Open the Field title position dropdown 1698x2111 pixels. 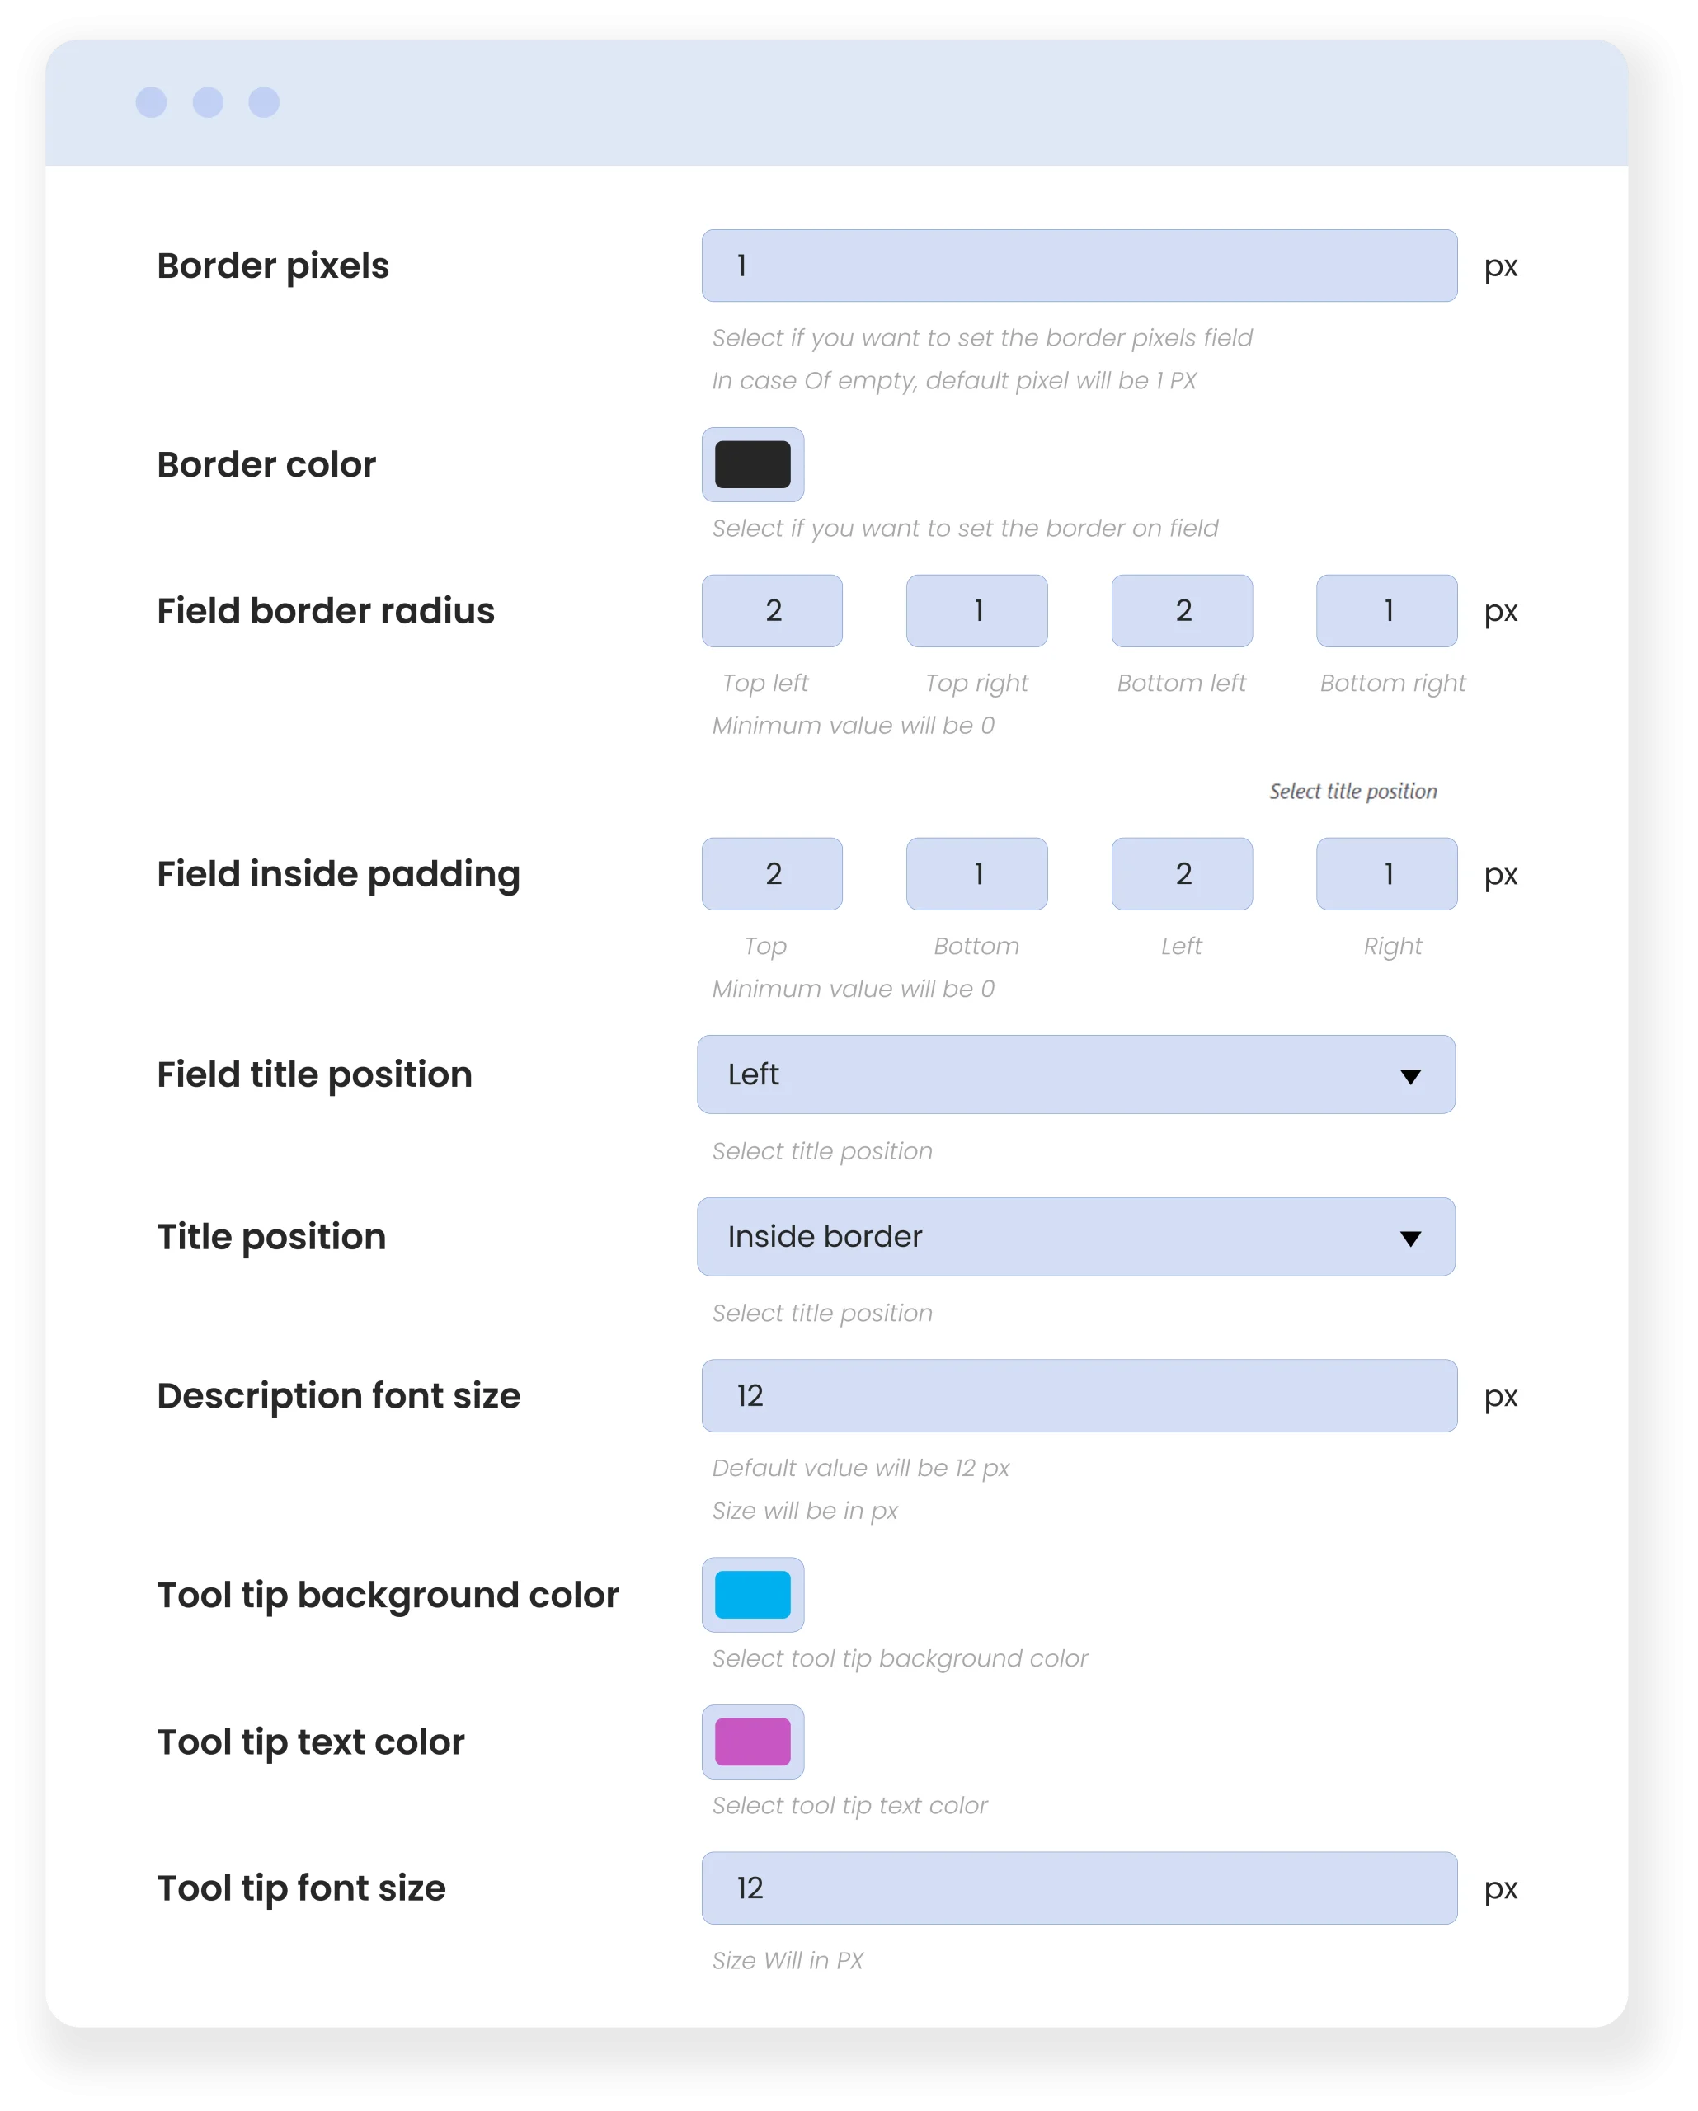coord(1075,1074)
